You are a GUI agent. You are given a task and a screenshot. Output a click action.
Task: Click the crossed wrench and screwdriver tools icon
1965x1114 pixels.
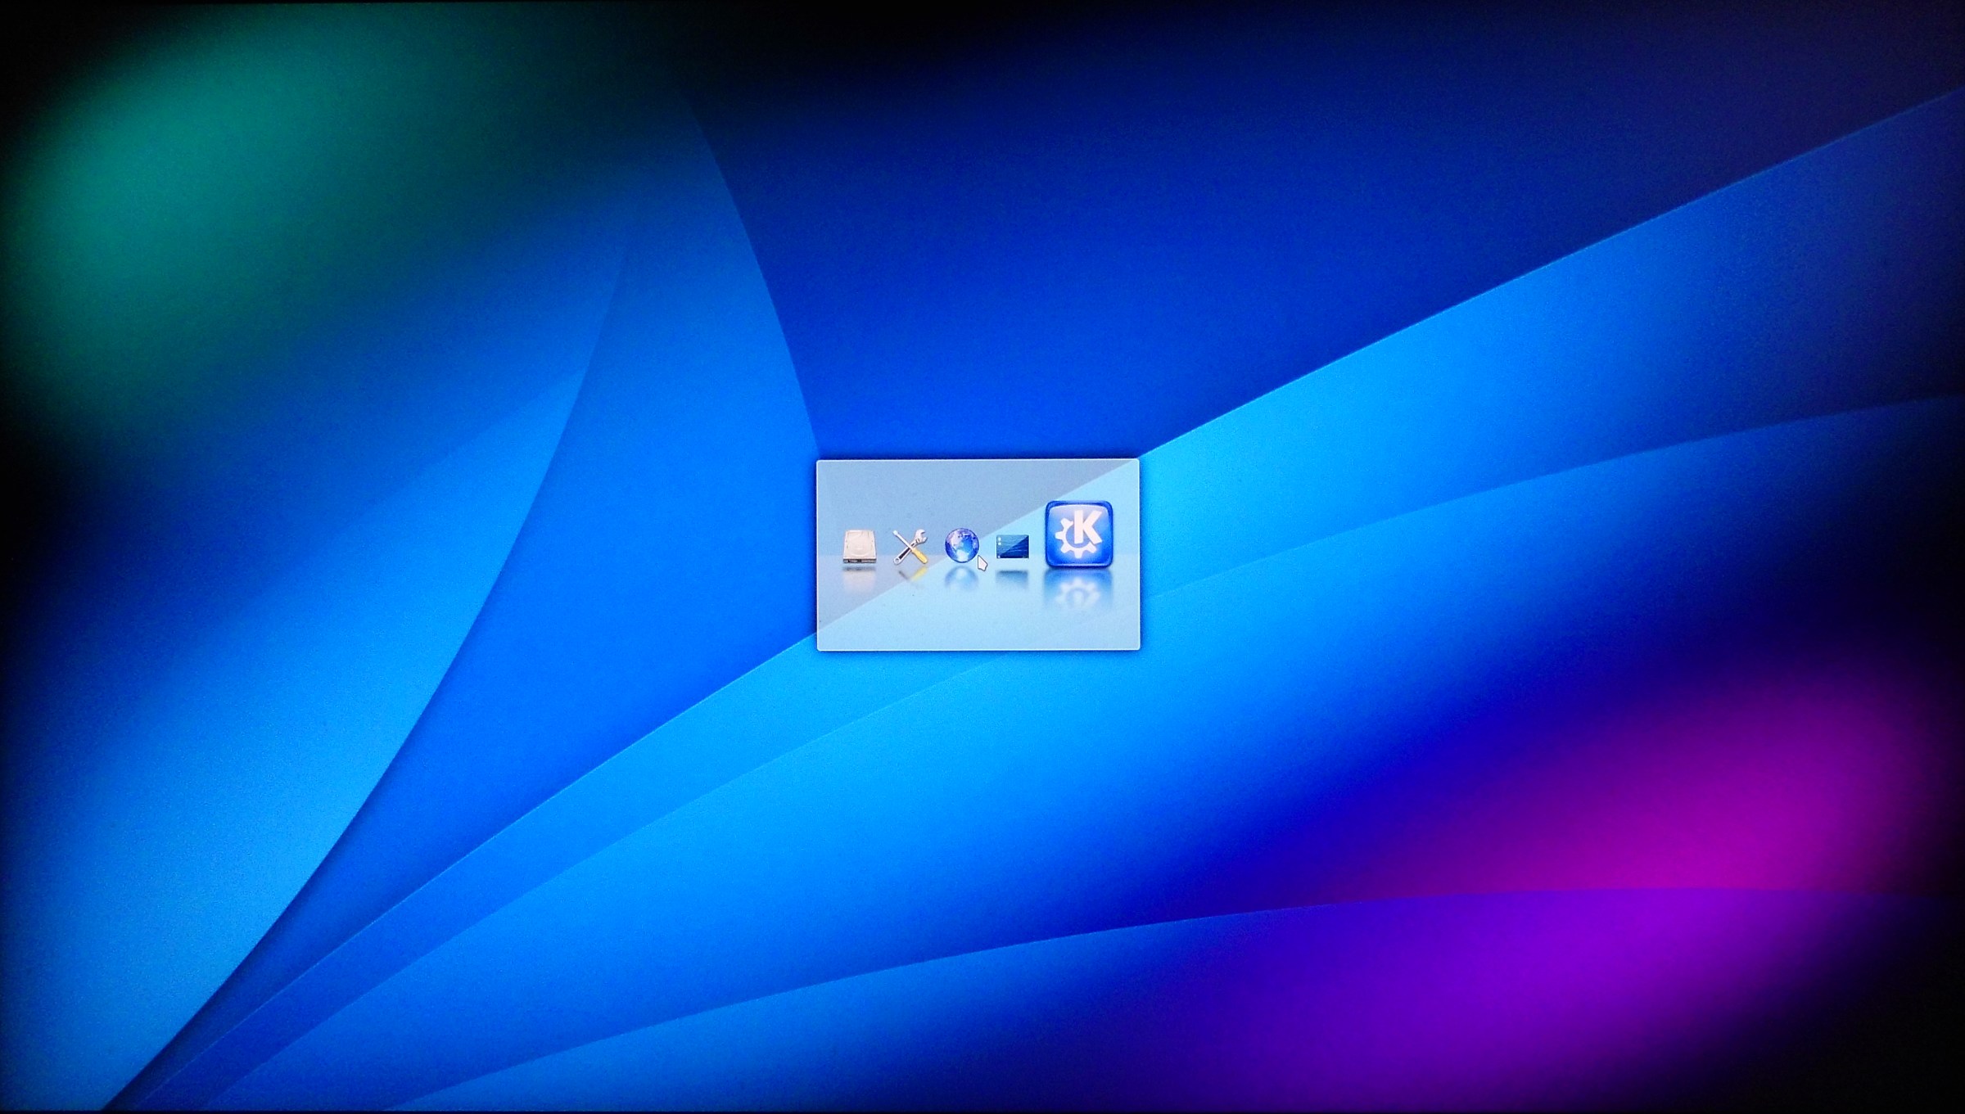[910, 547]
